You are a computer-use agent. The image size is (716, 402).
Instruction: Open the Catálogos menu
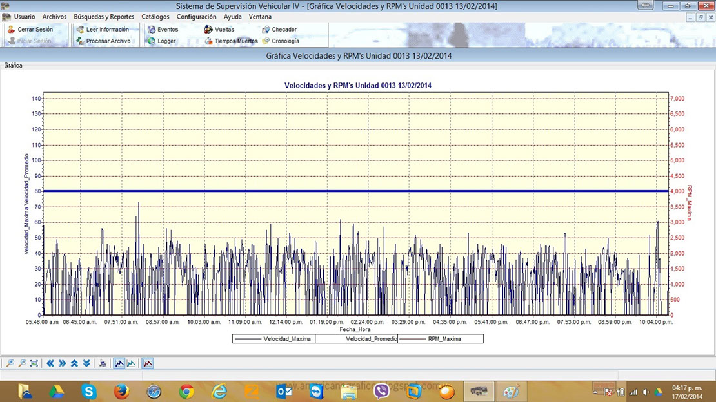coord(155,17)
